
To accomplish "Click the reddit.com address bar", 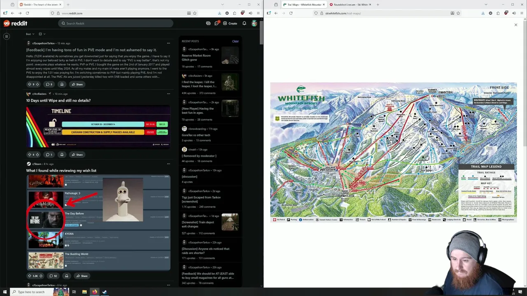I will pyautogui.click(x=124, y=13).
